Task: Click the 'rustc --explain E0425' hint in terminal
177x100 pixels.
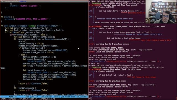Action: (145, 85)
